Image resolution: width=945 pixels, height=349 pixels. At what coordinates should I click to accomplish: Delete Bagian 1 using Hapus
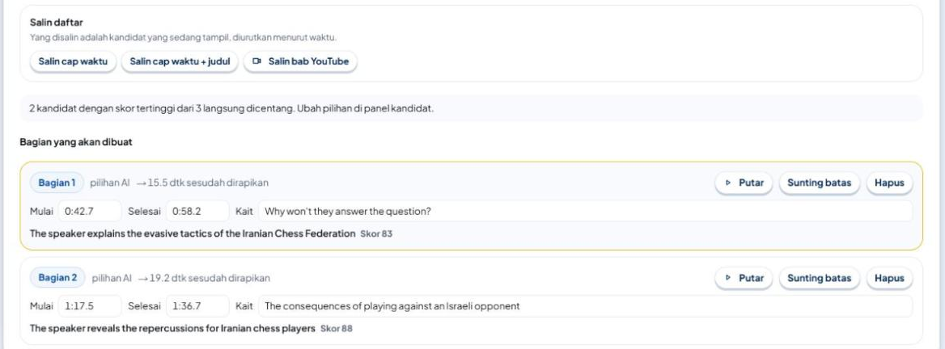click(889, 183)
